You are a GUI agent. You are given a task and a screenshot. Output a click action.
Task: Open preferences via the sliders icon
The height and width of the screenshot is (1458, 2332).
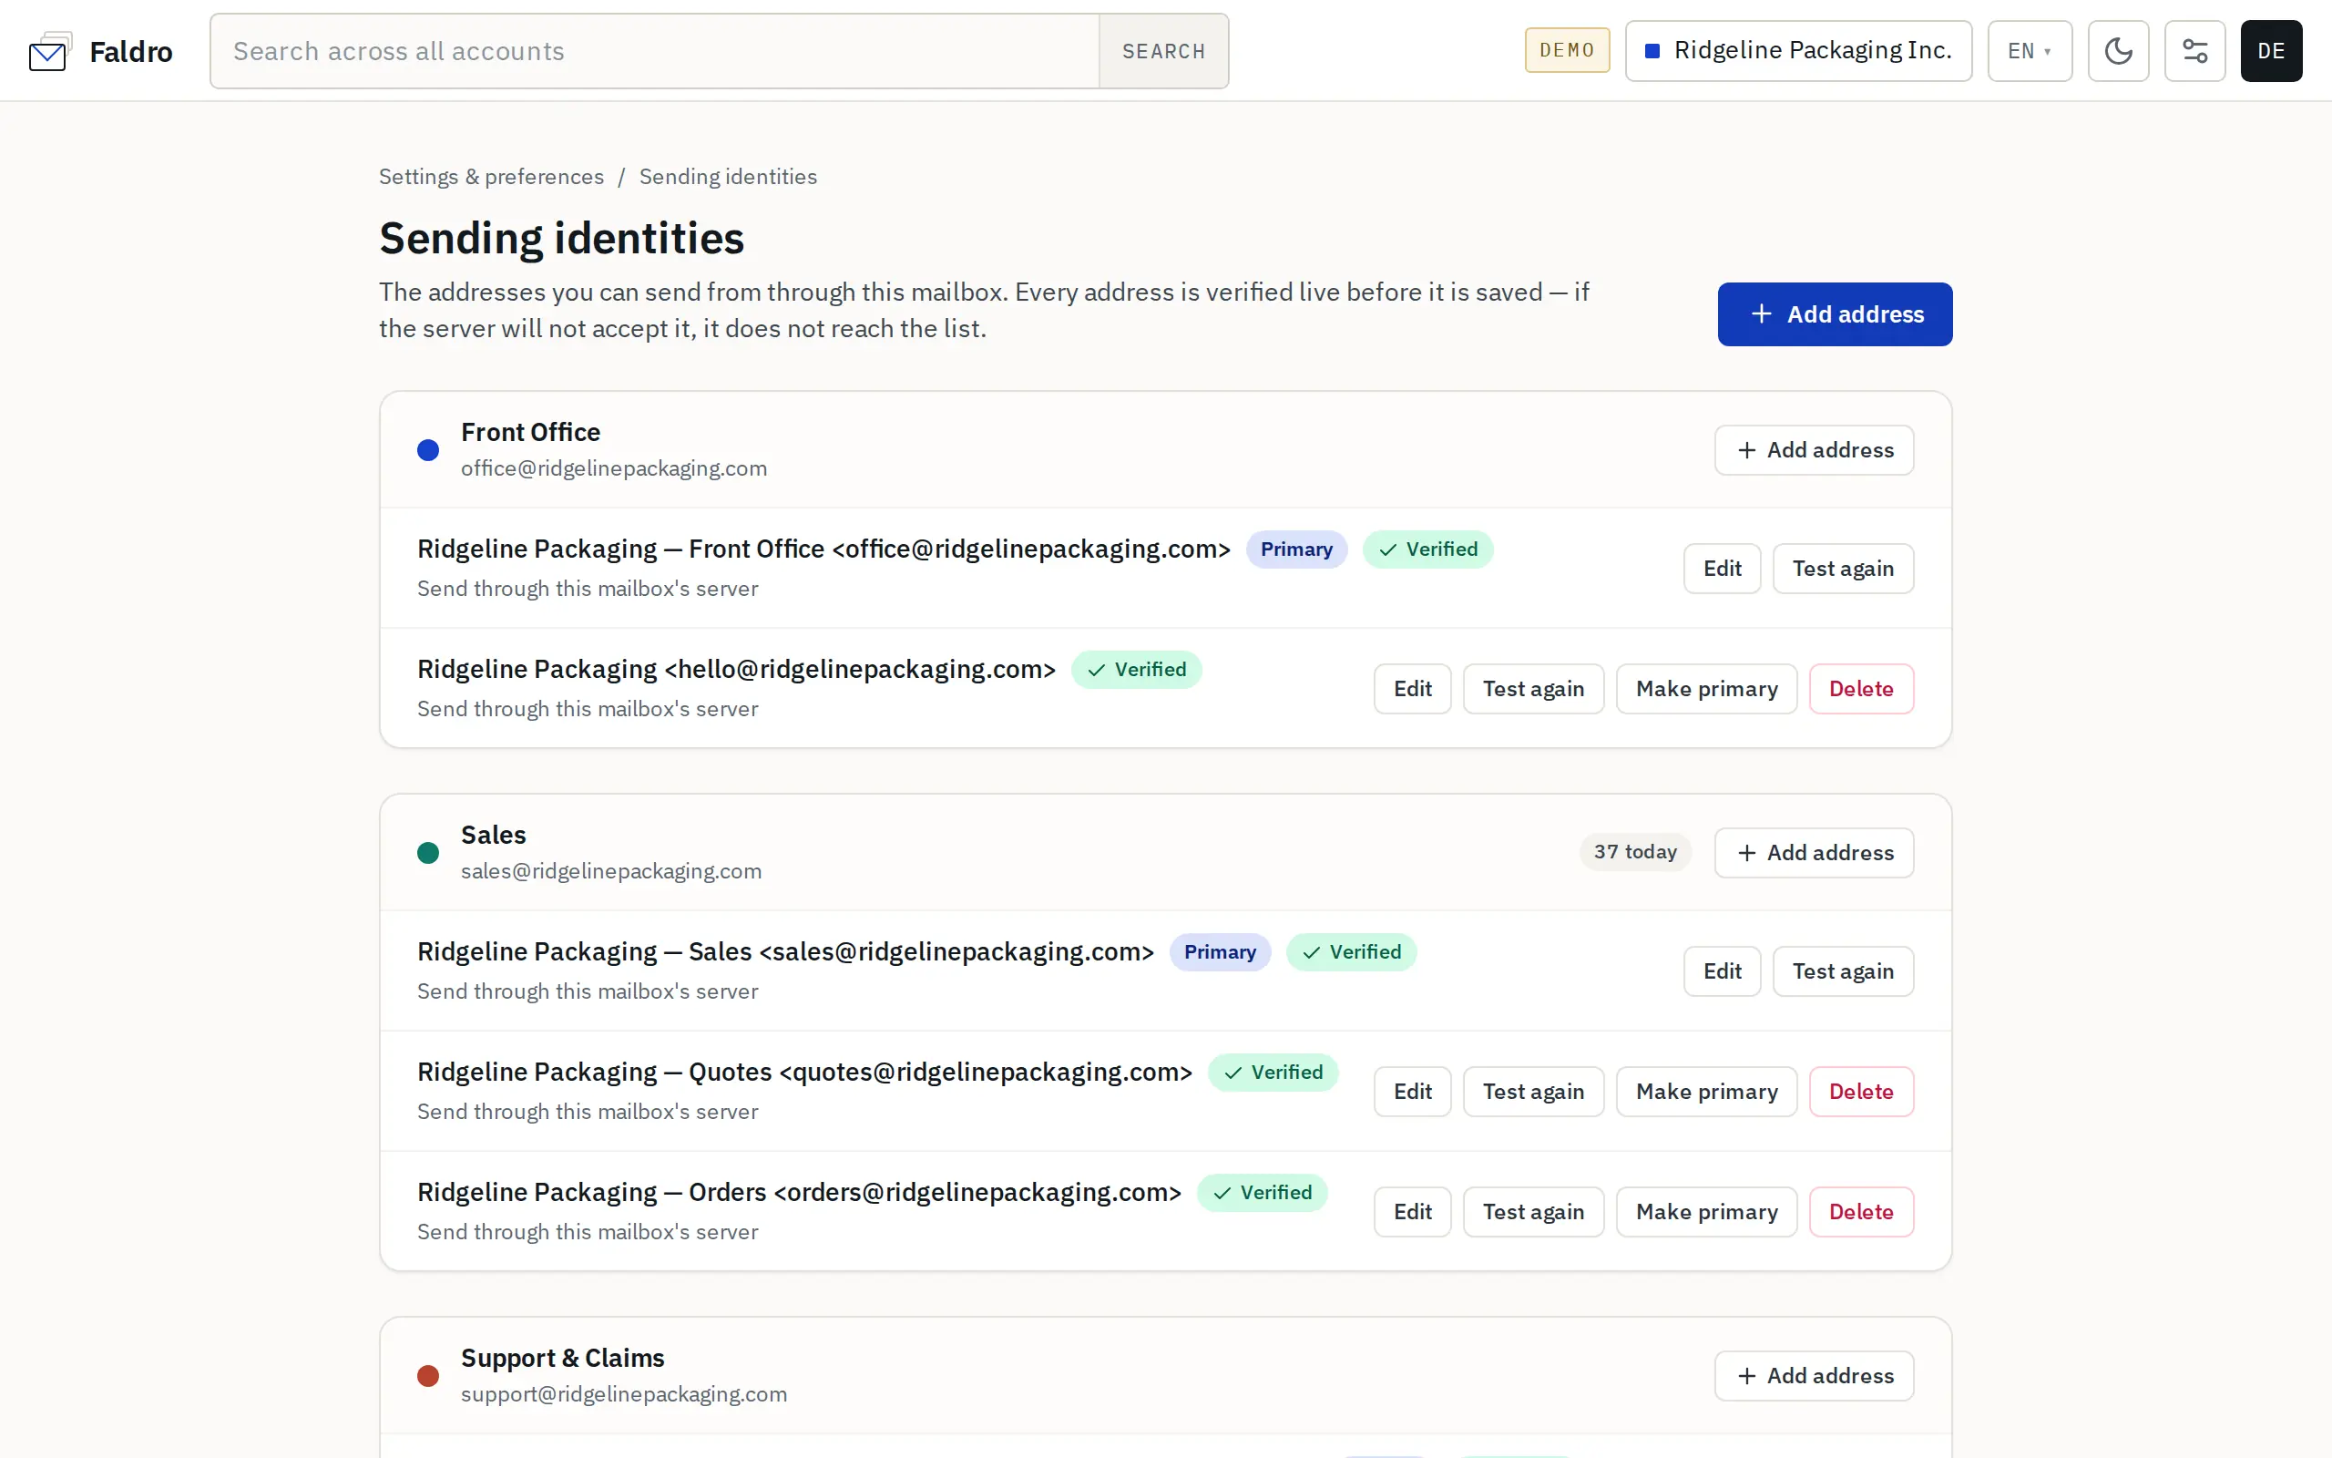coord(2194,51)
